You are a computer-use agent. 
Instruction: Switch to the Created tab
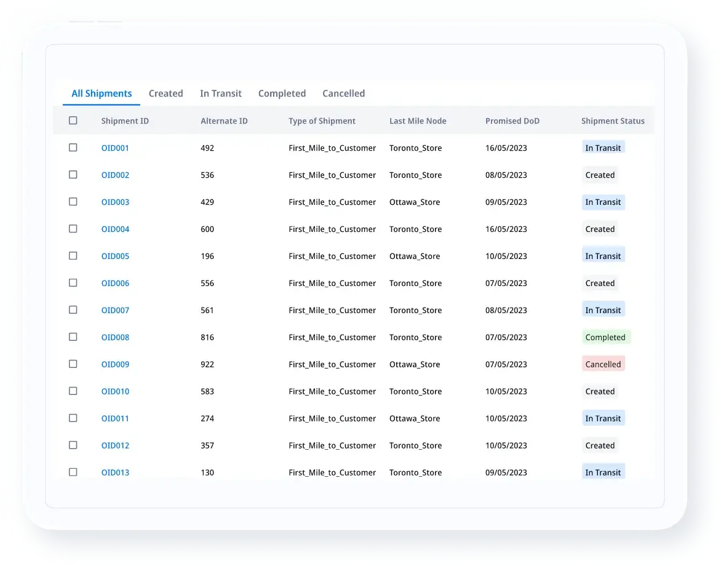coord(165,94)
